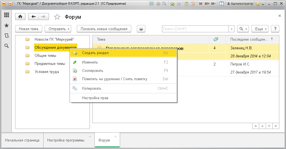Choose Создать раздел in context menu

[x=123, y=53]
